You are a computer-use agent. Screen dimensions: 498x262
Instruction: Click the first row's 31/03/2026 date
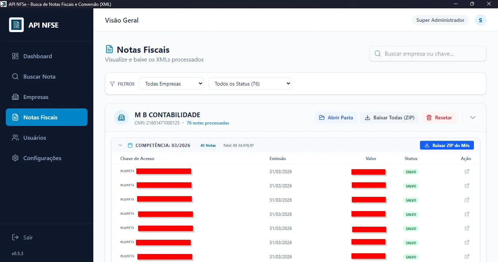click(x=281, y=172)
